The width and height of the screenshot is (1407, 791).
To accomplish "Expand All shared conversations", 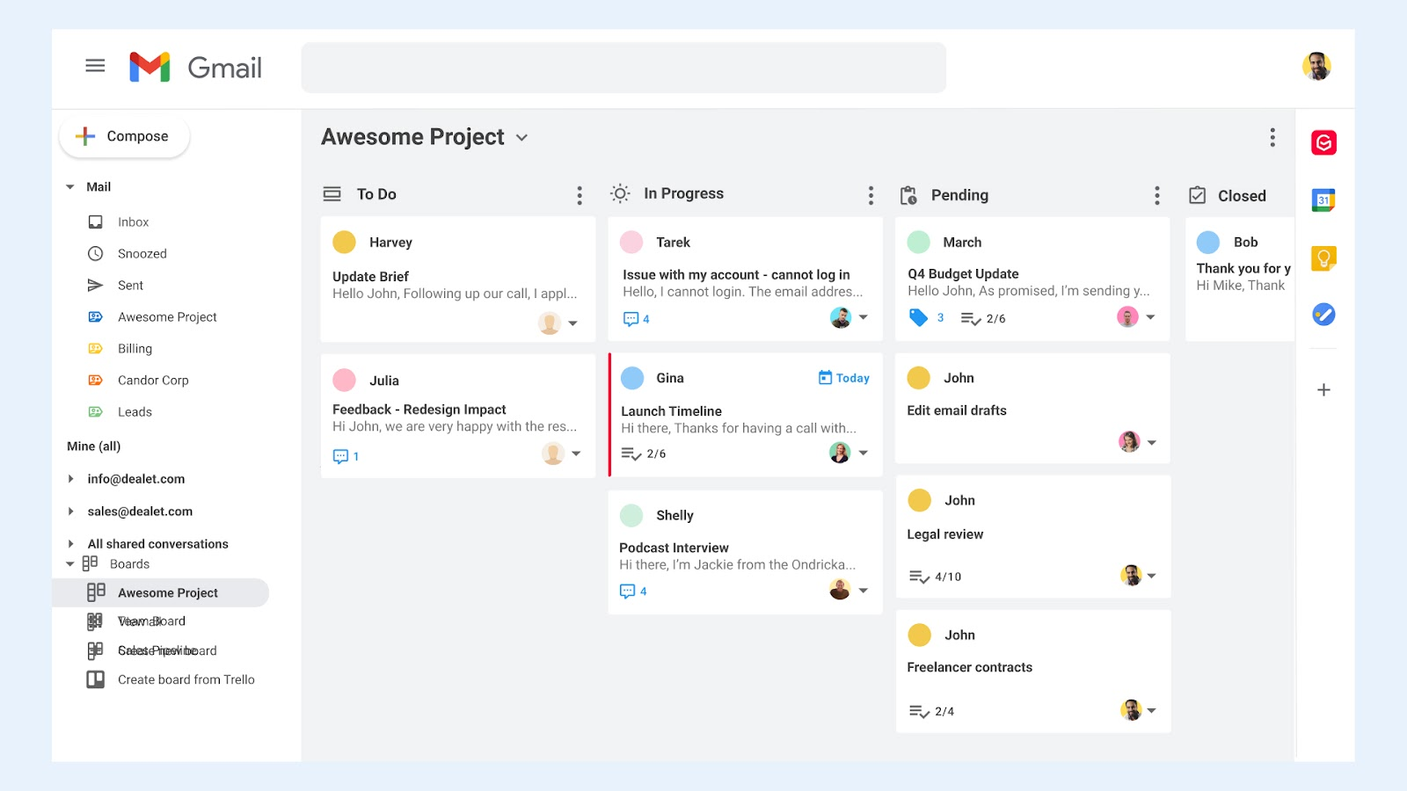I will 71,544.
